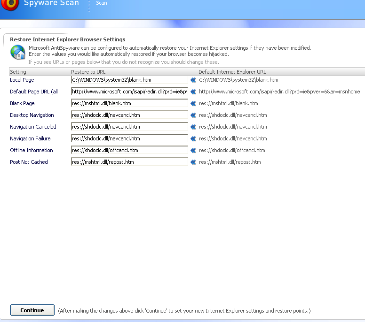Click the Offline Information restore URL field
The image size is (365, 322).
pos(129,150)
